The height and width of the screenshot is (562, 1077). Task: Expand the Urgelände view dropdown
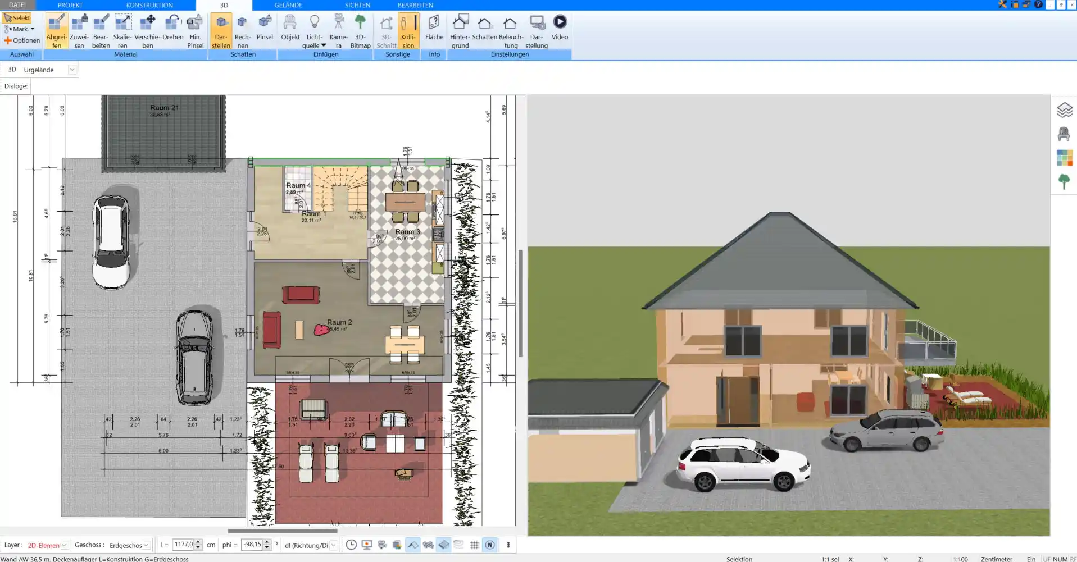(72, 70)
